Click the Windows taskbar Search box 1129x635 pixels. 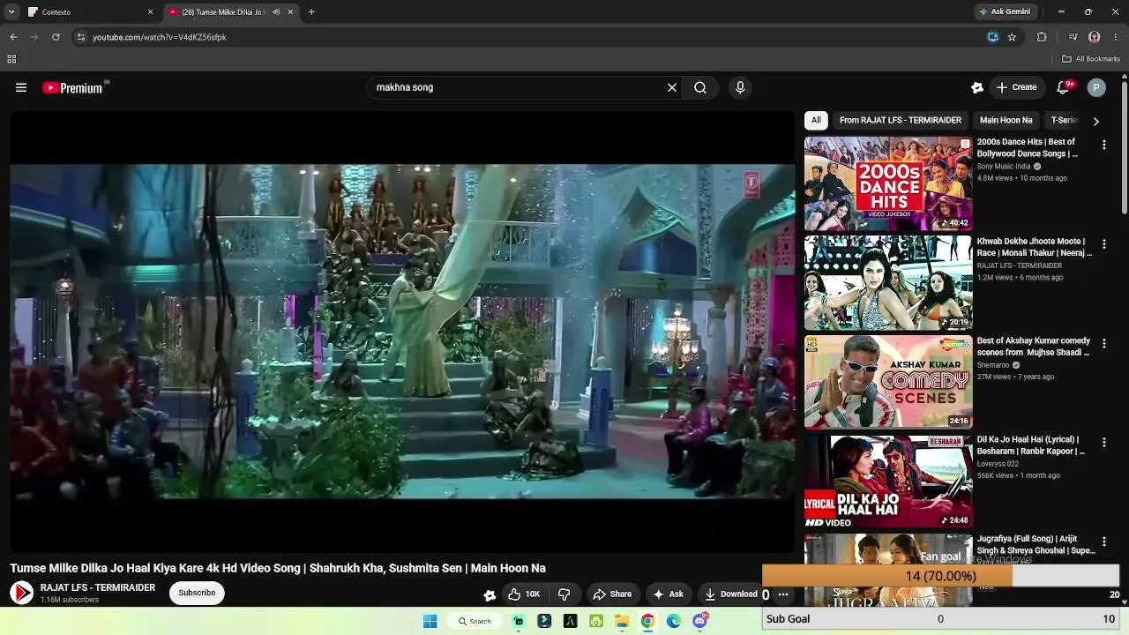475,622
